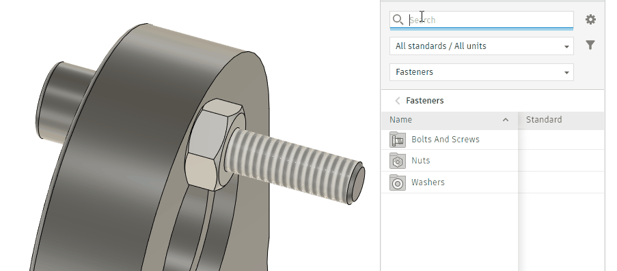Open the Washers folder icon
The width and height of the screenshot is (617, 271).
coord(398,182)
